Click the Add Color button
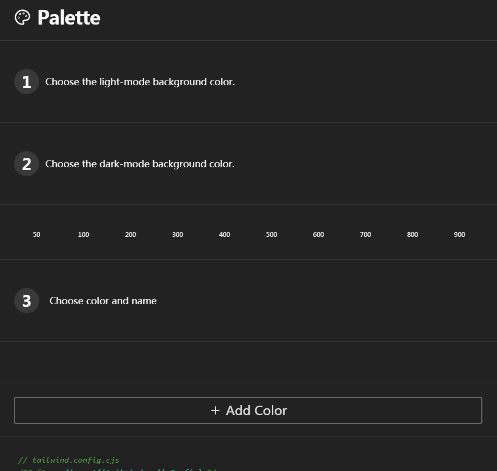This screenshot has height=471, width=497. (x=248, y=410)
